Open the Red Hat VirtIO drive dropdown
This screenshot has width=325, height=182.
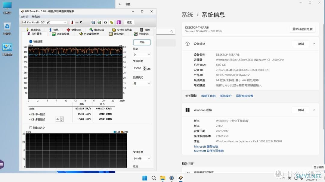point(44,22)
